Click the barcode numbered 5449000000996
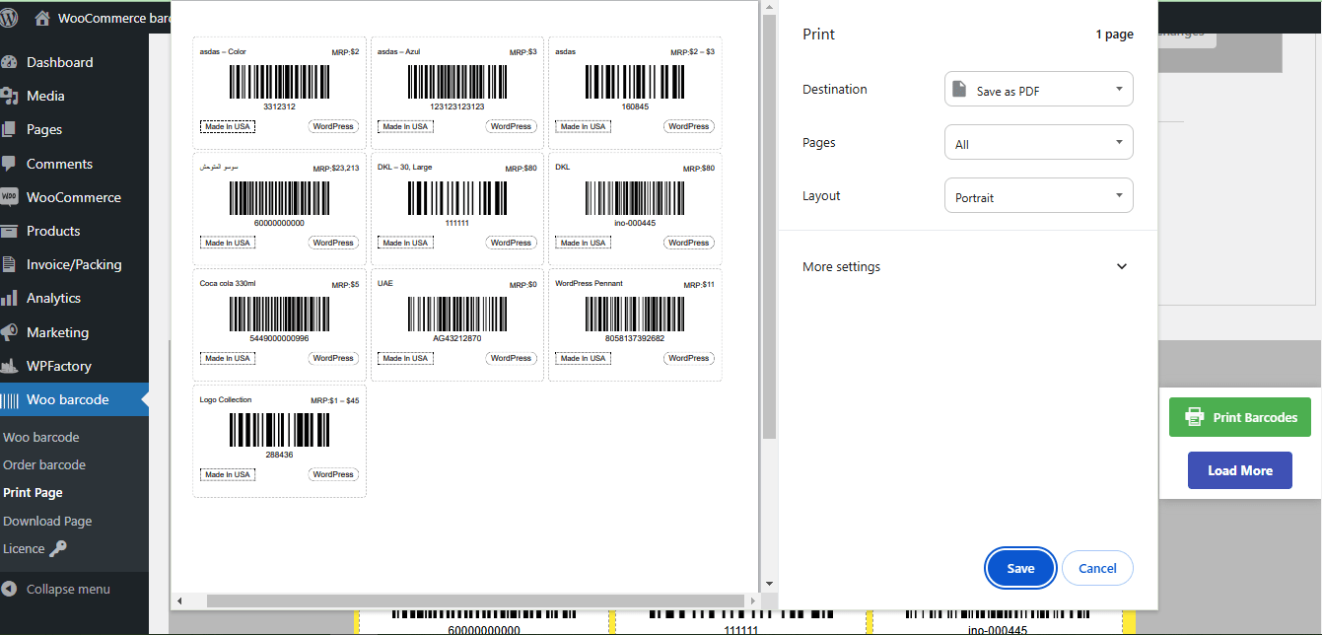This screenshot has width=1322, height=635. pos(280,316)
